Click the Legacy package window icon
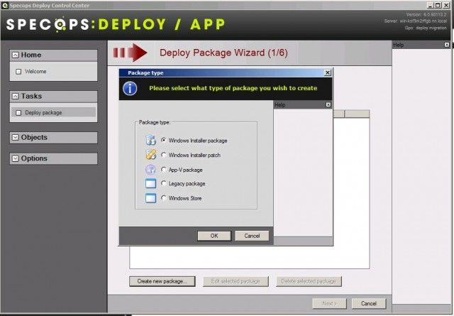 (x=150, y=183)
